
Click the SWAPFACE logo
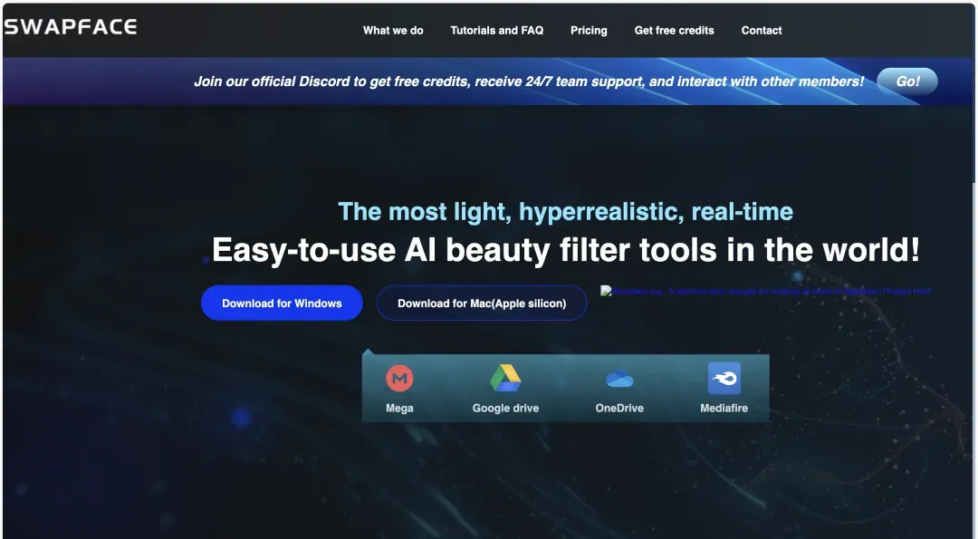(71, 27)
